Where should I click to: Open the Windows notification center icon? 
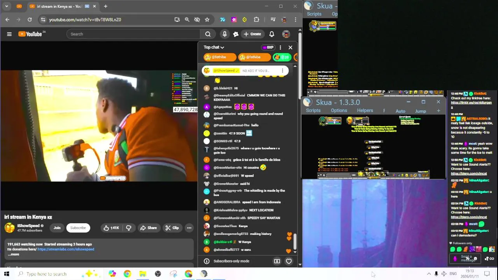pyautogui.click(x=487, y=274)
